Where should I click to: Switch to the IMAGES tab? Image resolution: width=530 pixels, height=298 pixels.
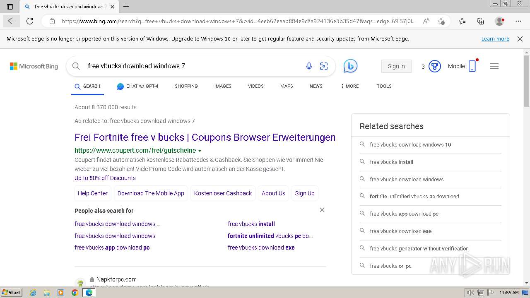tap(223, 86)
